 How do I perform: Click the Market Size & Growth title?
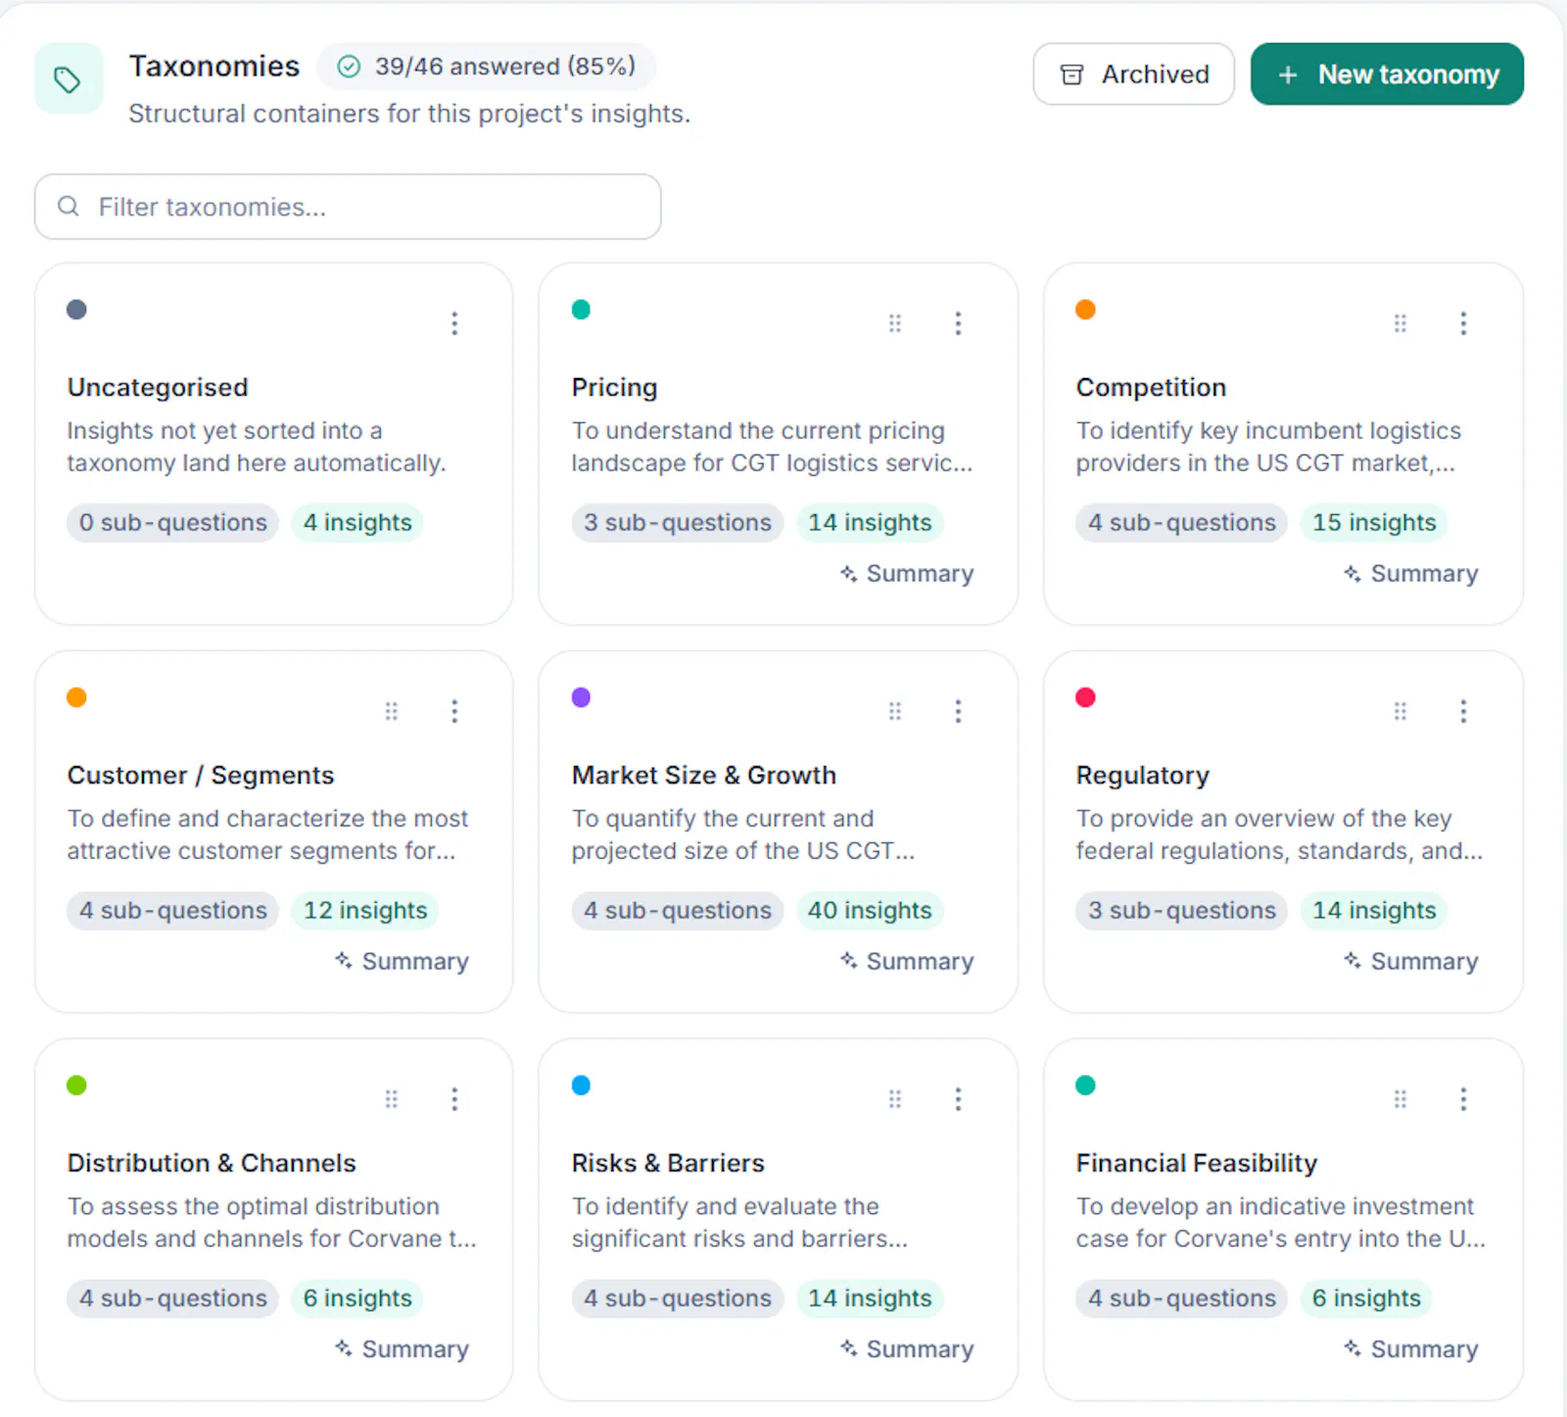coord(704,775)
